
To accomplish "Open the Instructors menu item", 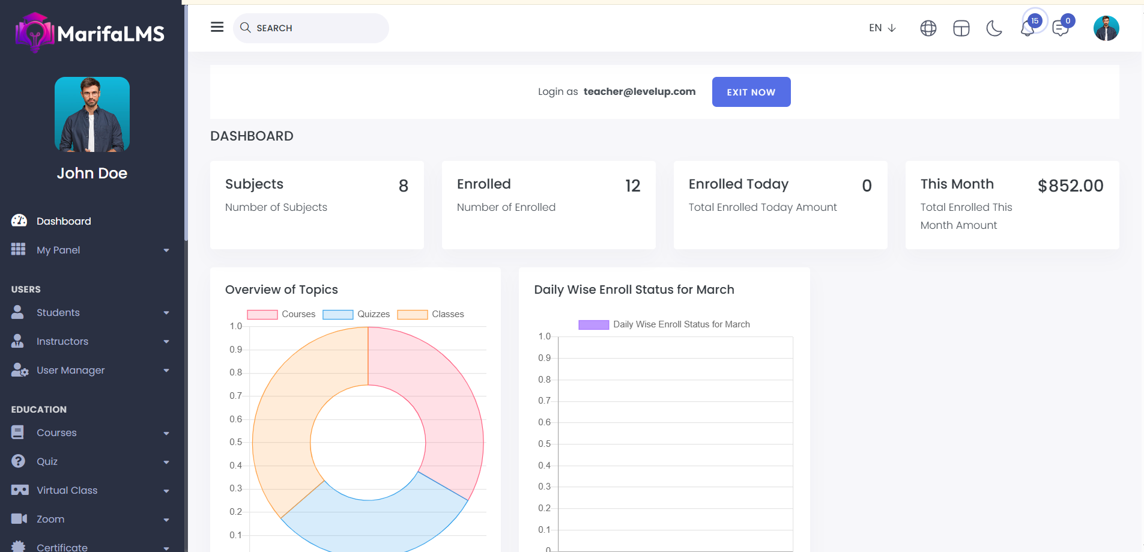I will (62, 341).
